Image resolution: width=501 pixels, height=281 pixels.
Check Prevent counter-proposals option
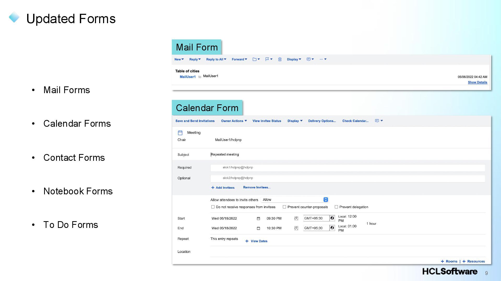click(x=284, y=207)
